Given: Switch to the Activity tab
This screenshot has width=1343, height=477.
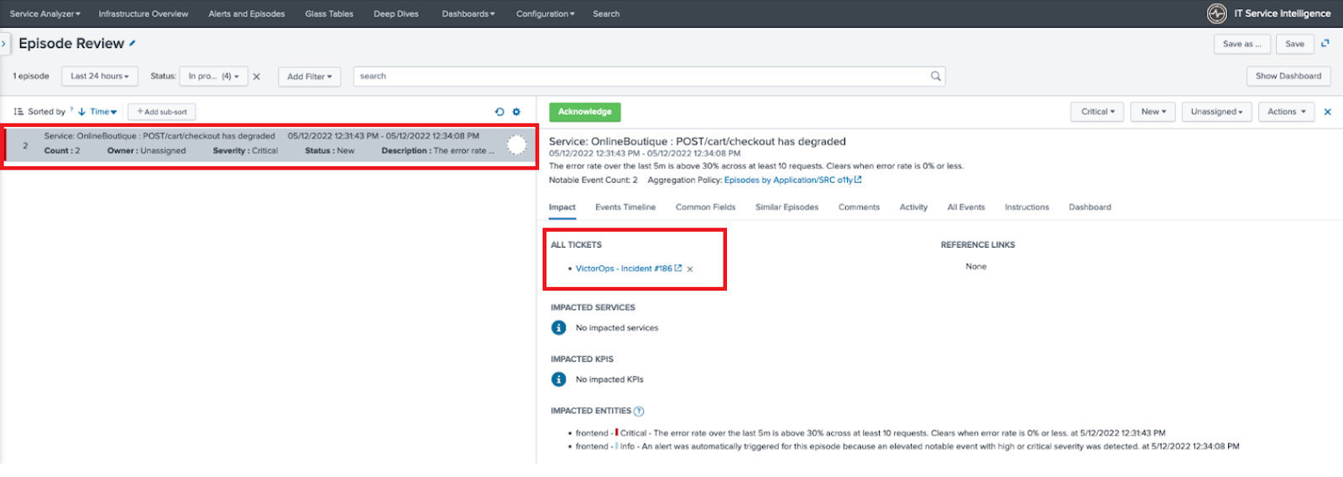Looking at the screenshot, I should click(913, 207).
